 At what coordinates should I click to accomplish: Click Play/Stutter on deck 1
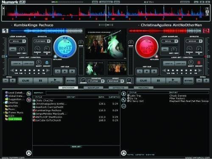coord(55,81)
